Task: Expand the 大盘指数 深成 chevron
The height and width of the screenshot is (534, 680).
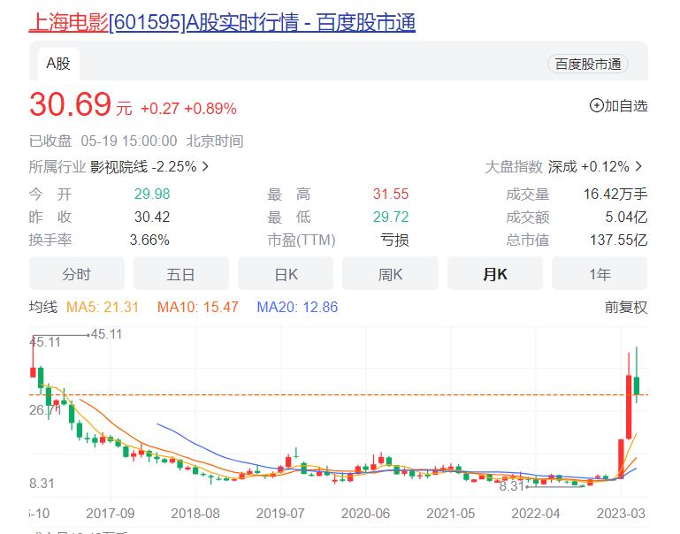Action: 638,166
